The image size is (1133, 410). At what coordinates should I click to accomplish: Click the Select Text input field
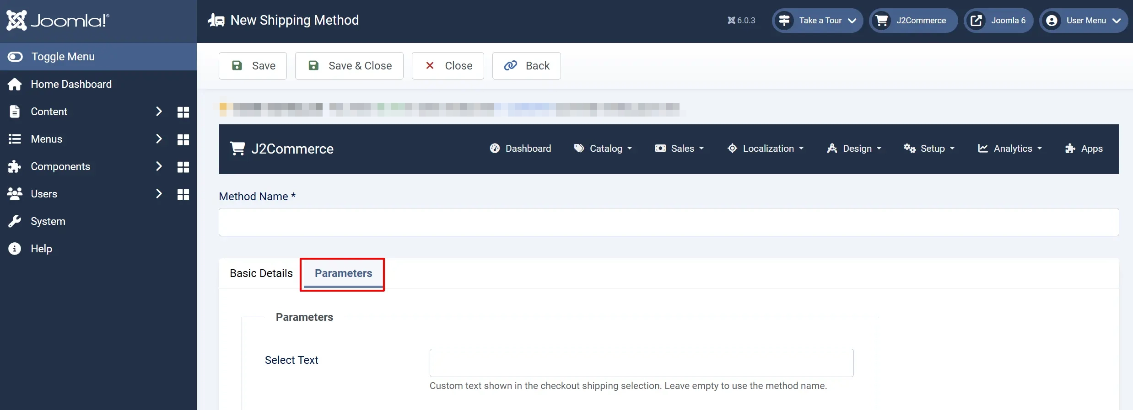[642, 363]
